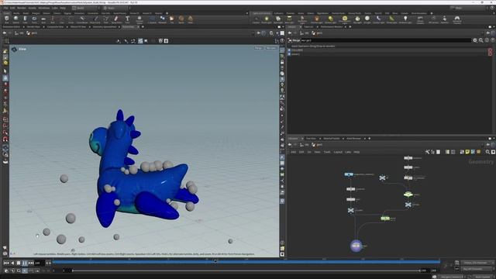The width and height of the screenshot is (496, 279).
Task: Play the animation backward
Action: (12, 263)
